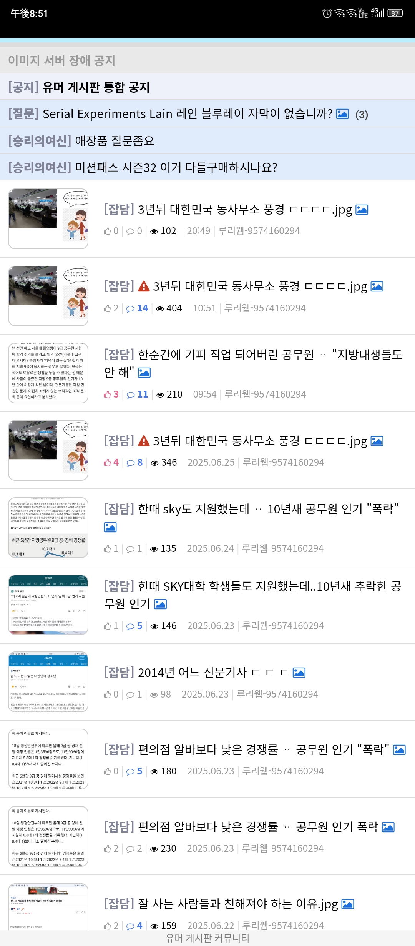Viewport: 415px width, 946px height.
Task: Click red warning icon on 10:51 post
Action: point(144,286)
